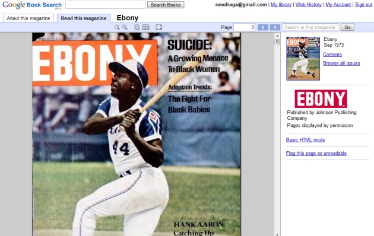The height and width of the screenshot is (236, 374).
Task: Switch to single page view
Action: [137, 27]
